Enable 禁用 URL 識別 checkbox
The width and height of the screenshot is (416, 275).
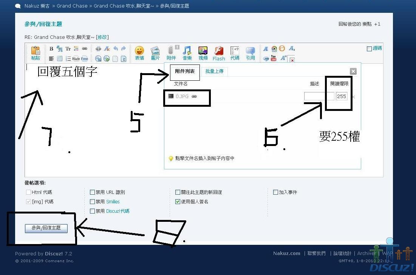(93, 192)
